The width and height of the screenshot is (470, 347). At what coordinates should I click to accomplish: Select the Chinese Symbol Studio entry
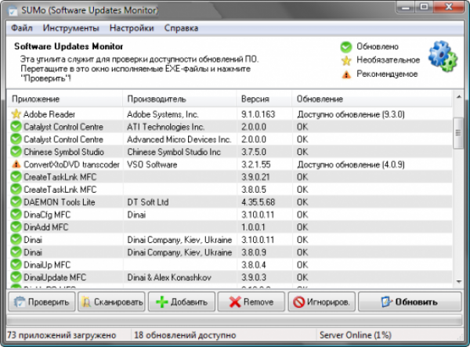63,152
